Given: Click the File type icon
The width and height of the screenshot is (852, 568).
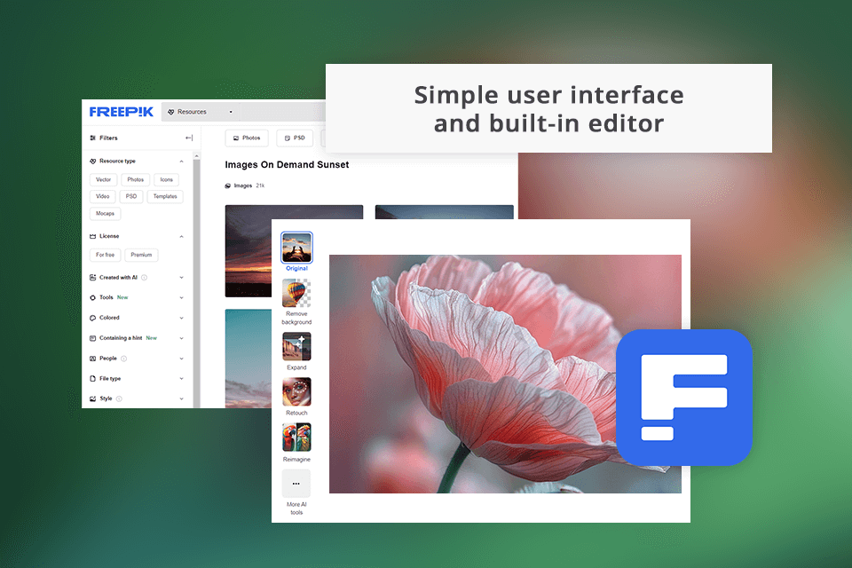Looking at the screenshot, I should pos(92,379).
